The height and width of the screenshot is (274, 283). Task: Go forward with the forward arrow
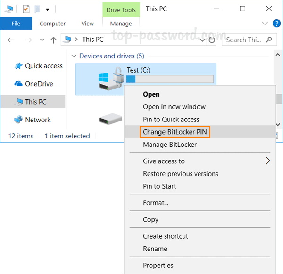28,40
